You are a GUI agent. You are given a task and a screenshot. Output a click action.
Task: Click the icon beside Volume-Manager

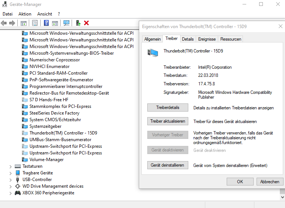(25, 160)
